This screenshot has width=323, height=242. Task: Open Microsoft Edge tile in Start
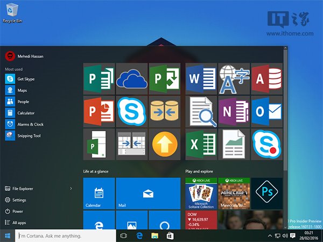(x=99, y=220)
